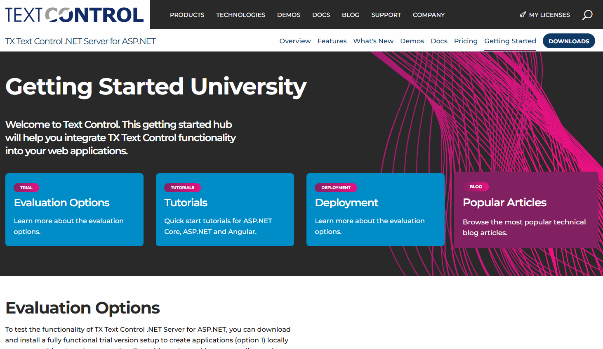Open the Technologies menu
The height and width of the screenshot is (349, 603).
click(241, 15)
